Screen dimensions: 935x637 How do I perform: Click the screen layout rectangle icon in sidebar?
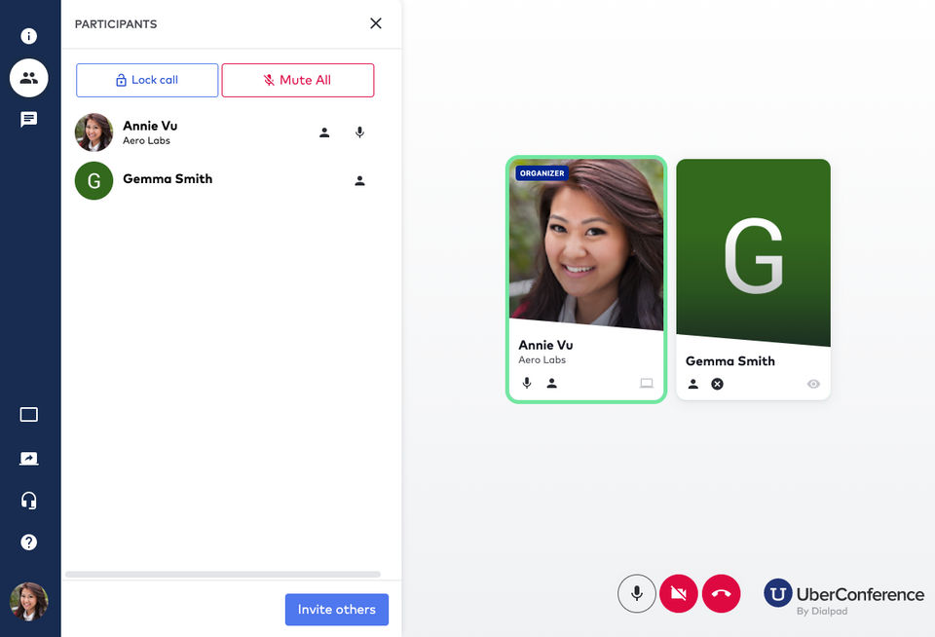pos(28,415)
